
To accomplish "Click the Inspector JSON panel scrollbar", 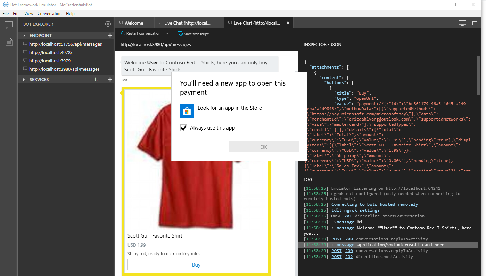I will click(479, 75).
